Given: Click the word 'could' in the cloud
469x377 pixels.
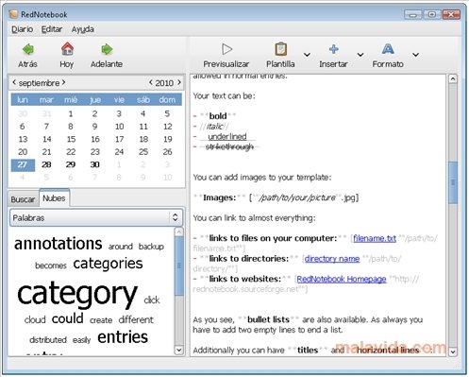Looking at the screenshot, I should click(68, 318).
